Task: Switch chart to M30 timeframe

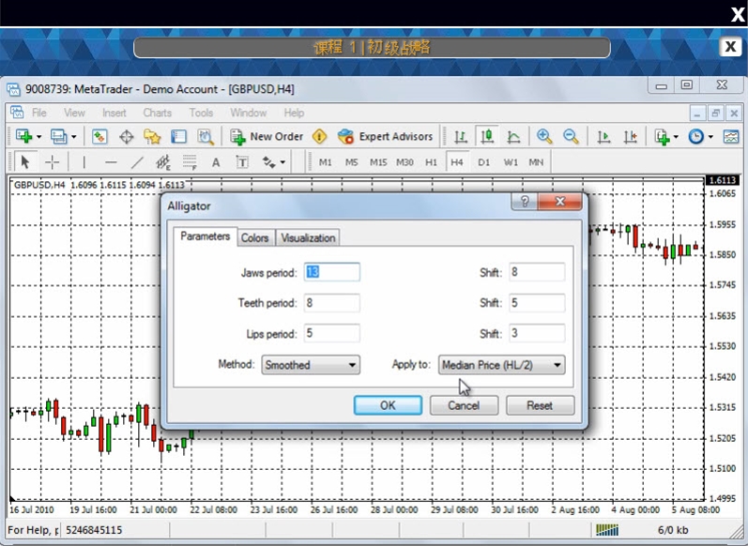Action: coord(405,162)
